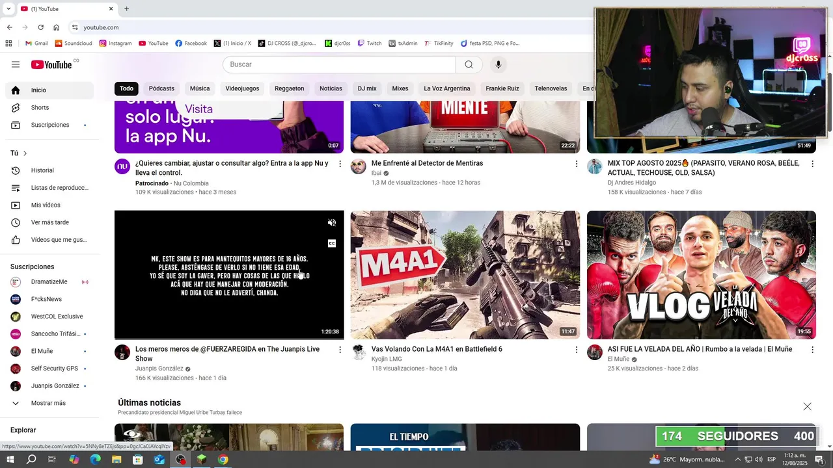833x468 pixels.
Task: Open a new browser tab
Action: pyautogui.click(x=126, y=9)
